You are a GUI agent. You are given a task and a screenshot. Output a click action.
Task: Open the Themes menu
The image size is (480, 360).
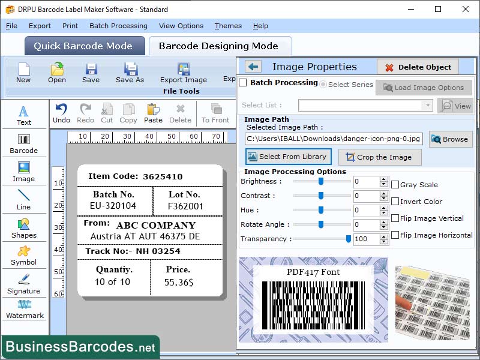tap(227, 26)
